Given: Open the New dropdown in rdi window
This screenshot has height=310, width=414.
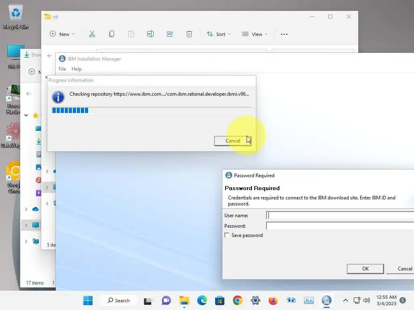Looking at the screenshot, I should tap(62, 34).
